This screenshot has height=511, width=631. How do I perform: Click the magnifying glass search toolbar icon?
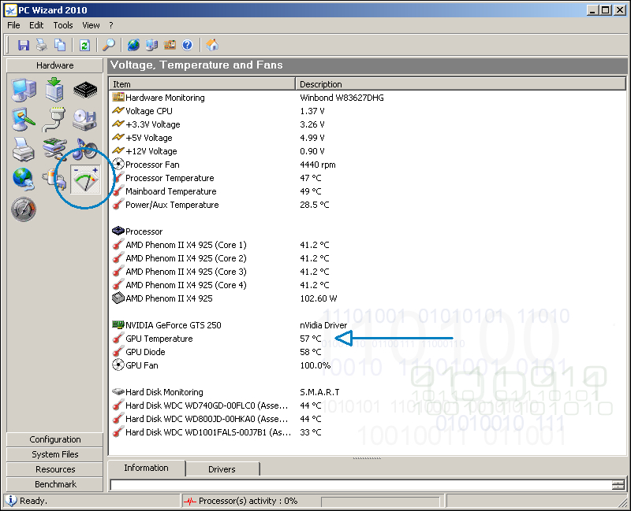pyautogui.click(x=109, y=45)
